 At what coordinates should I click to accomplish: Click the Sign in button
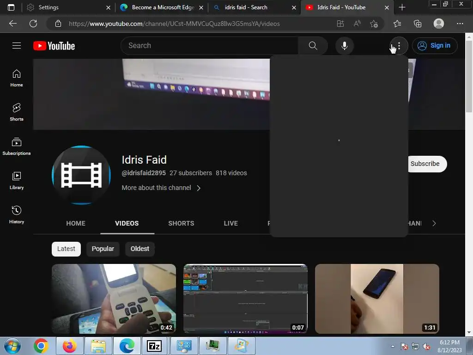(434, 46)
